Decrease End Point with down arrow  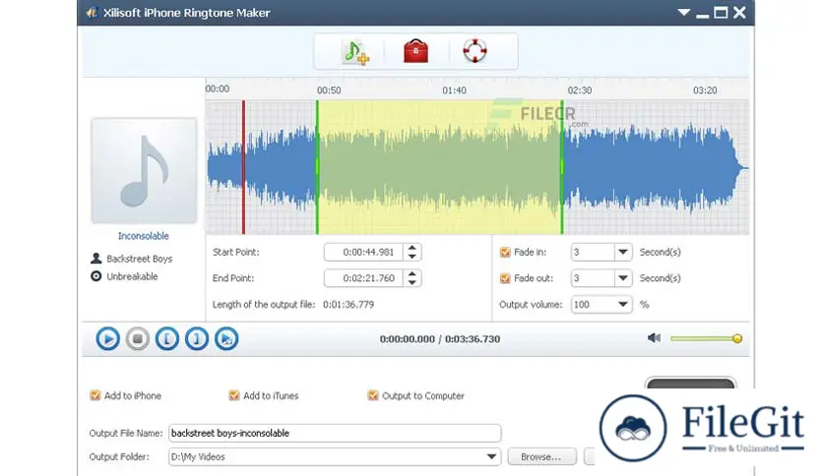pos(412,282)
